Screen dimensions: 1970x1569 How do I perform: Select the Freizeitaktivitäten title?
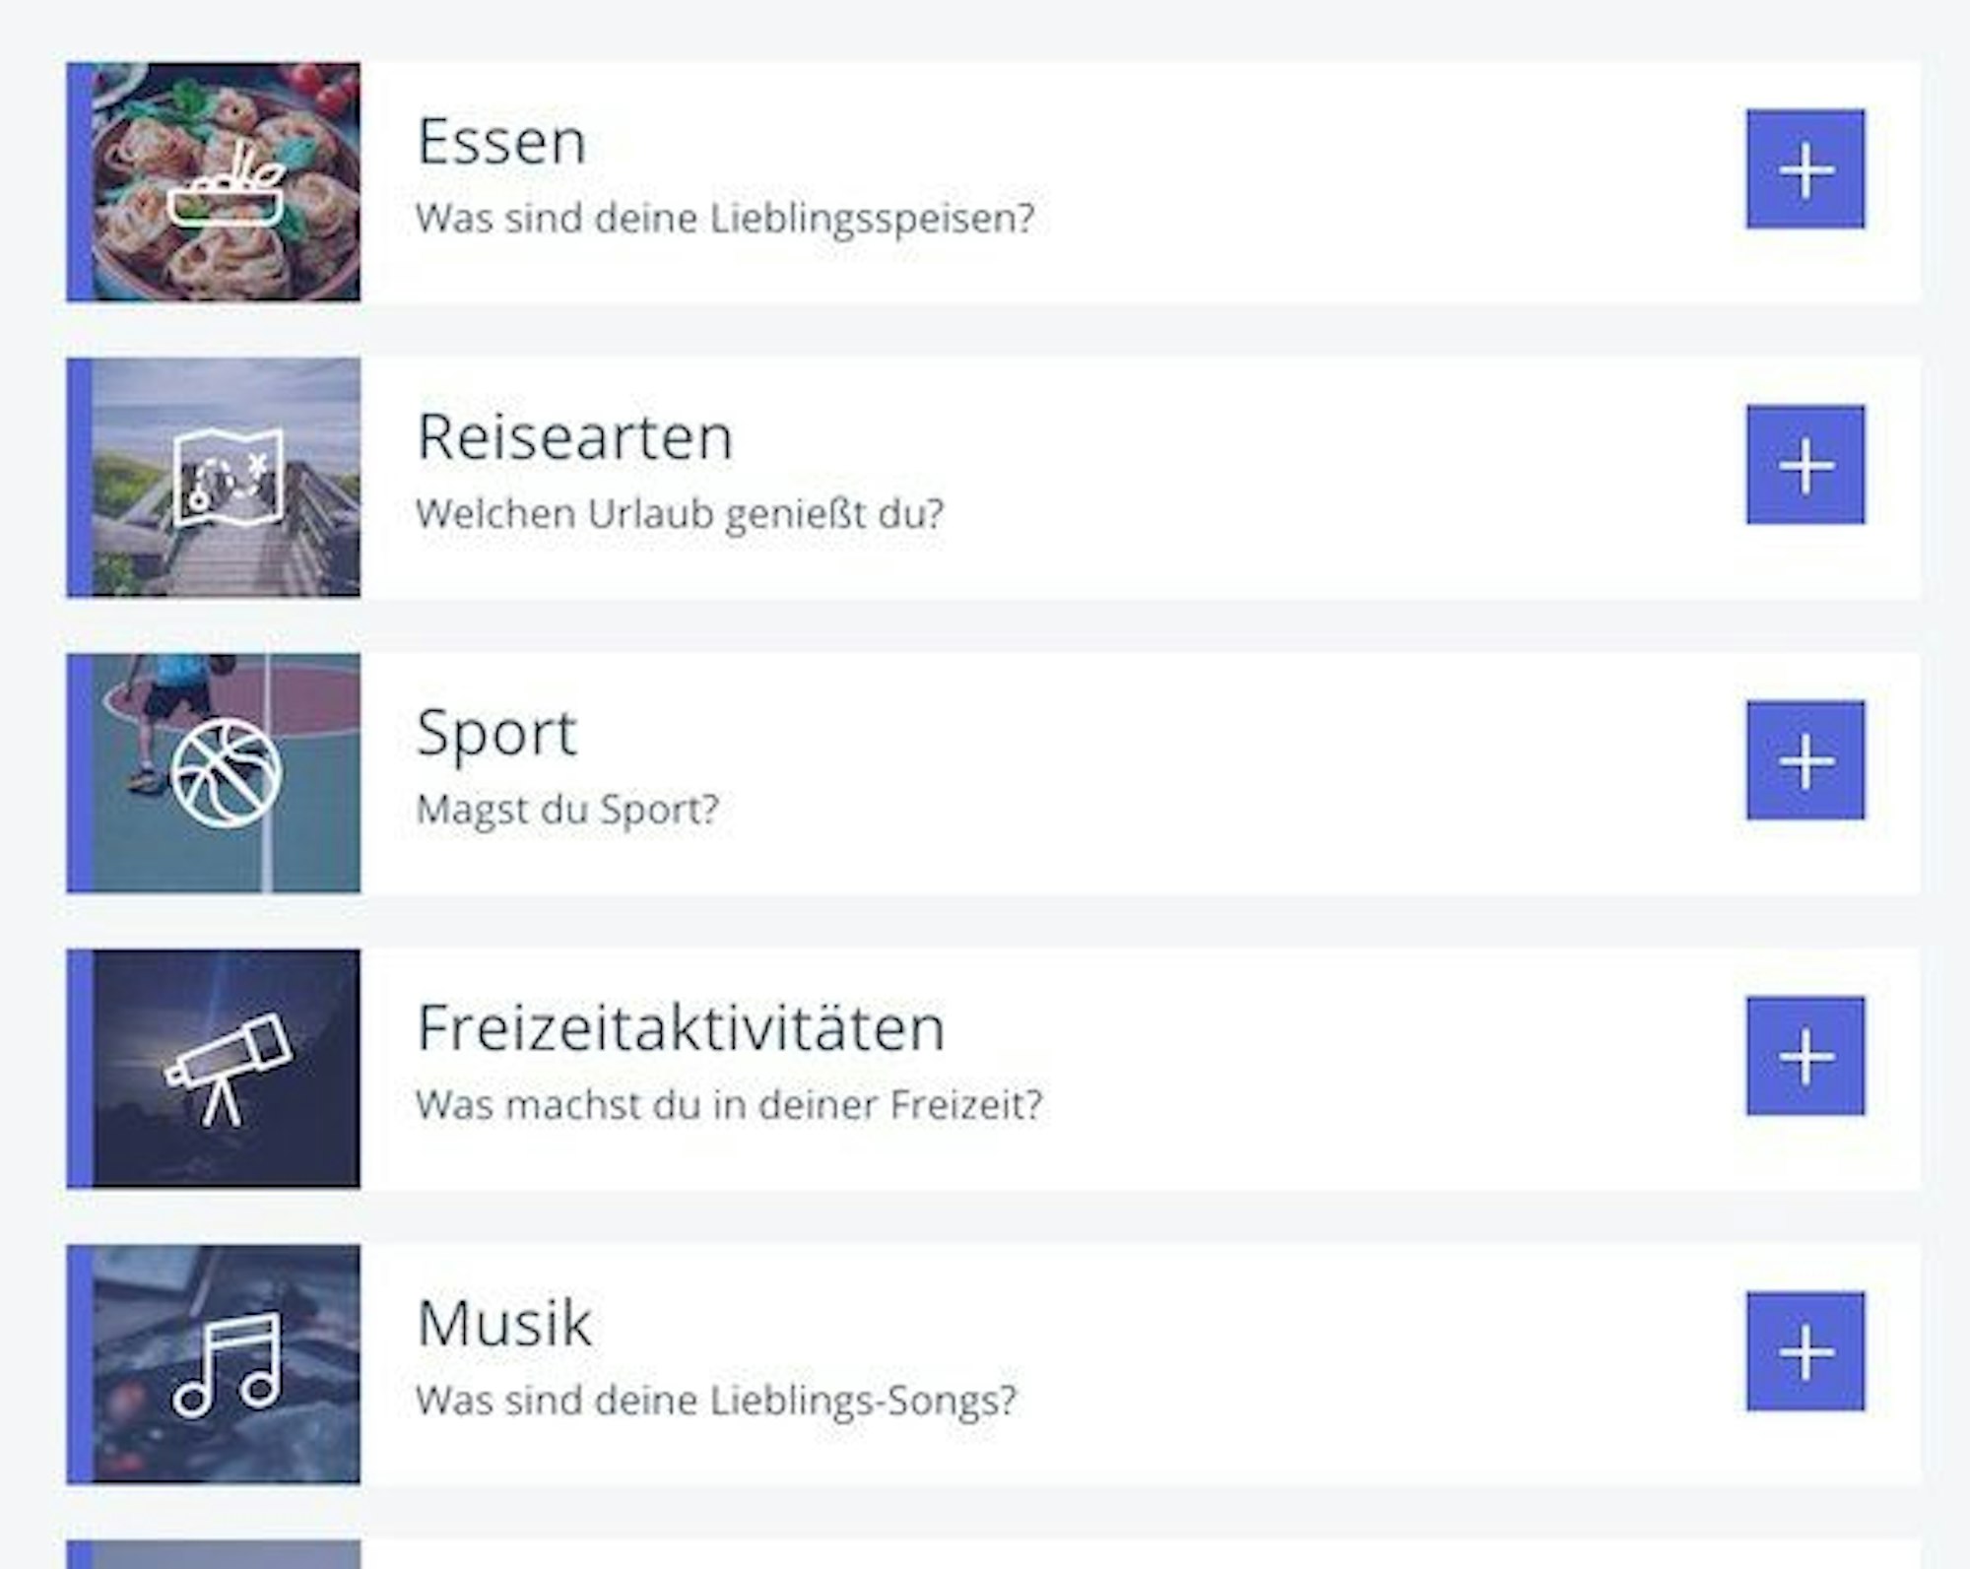[x=680, y=1028]
